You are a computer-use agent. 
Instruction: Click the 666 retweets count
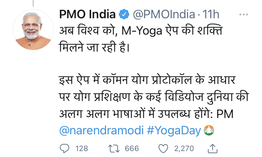pos(132,148)
